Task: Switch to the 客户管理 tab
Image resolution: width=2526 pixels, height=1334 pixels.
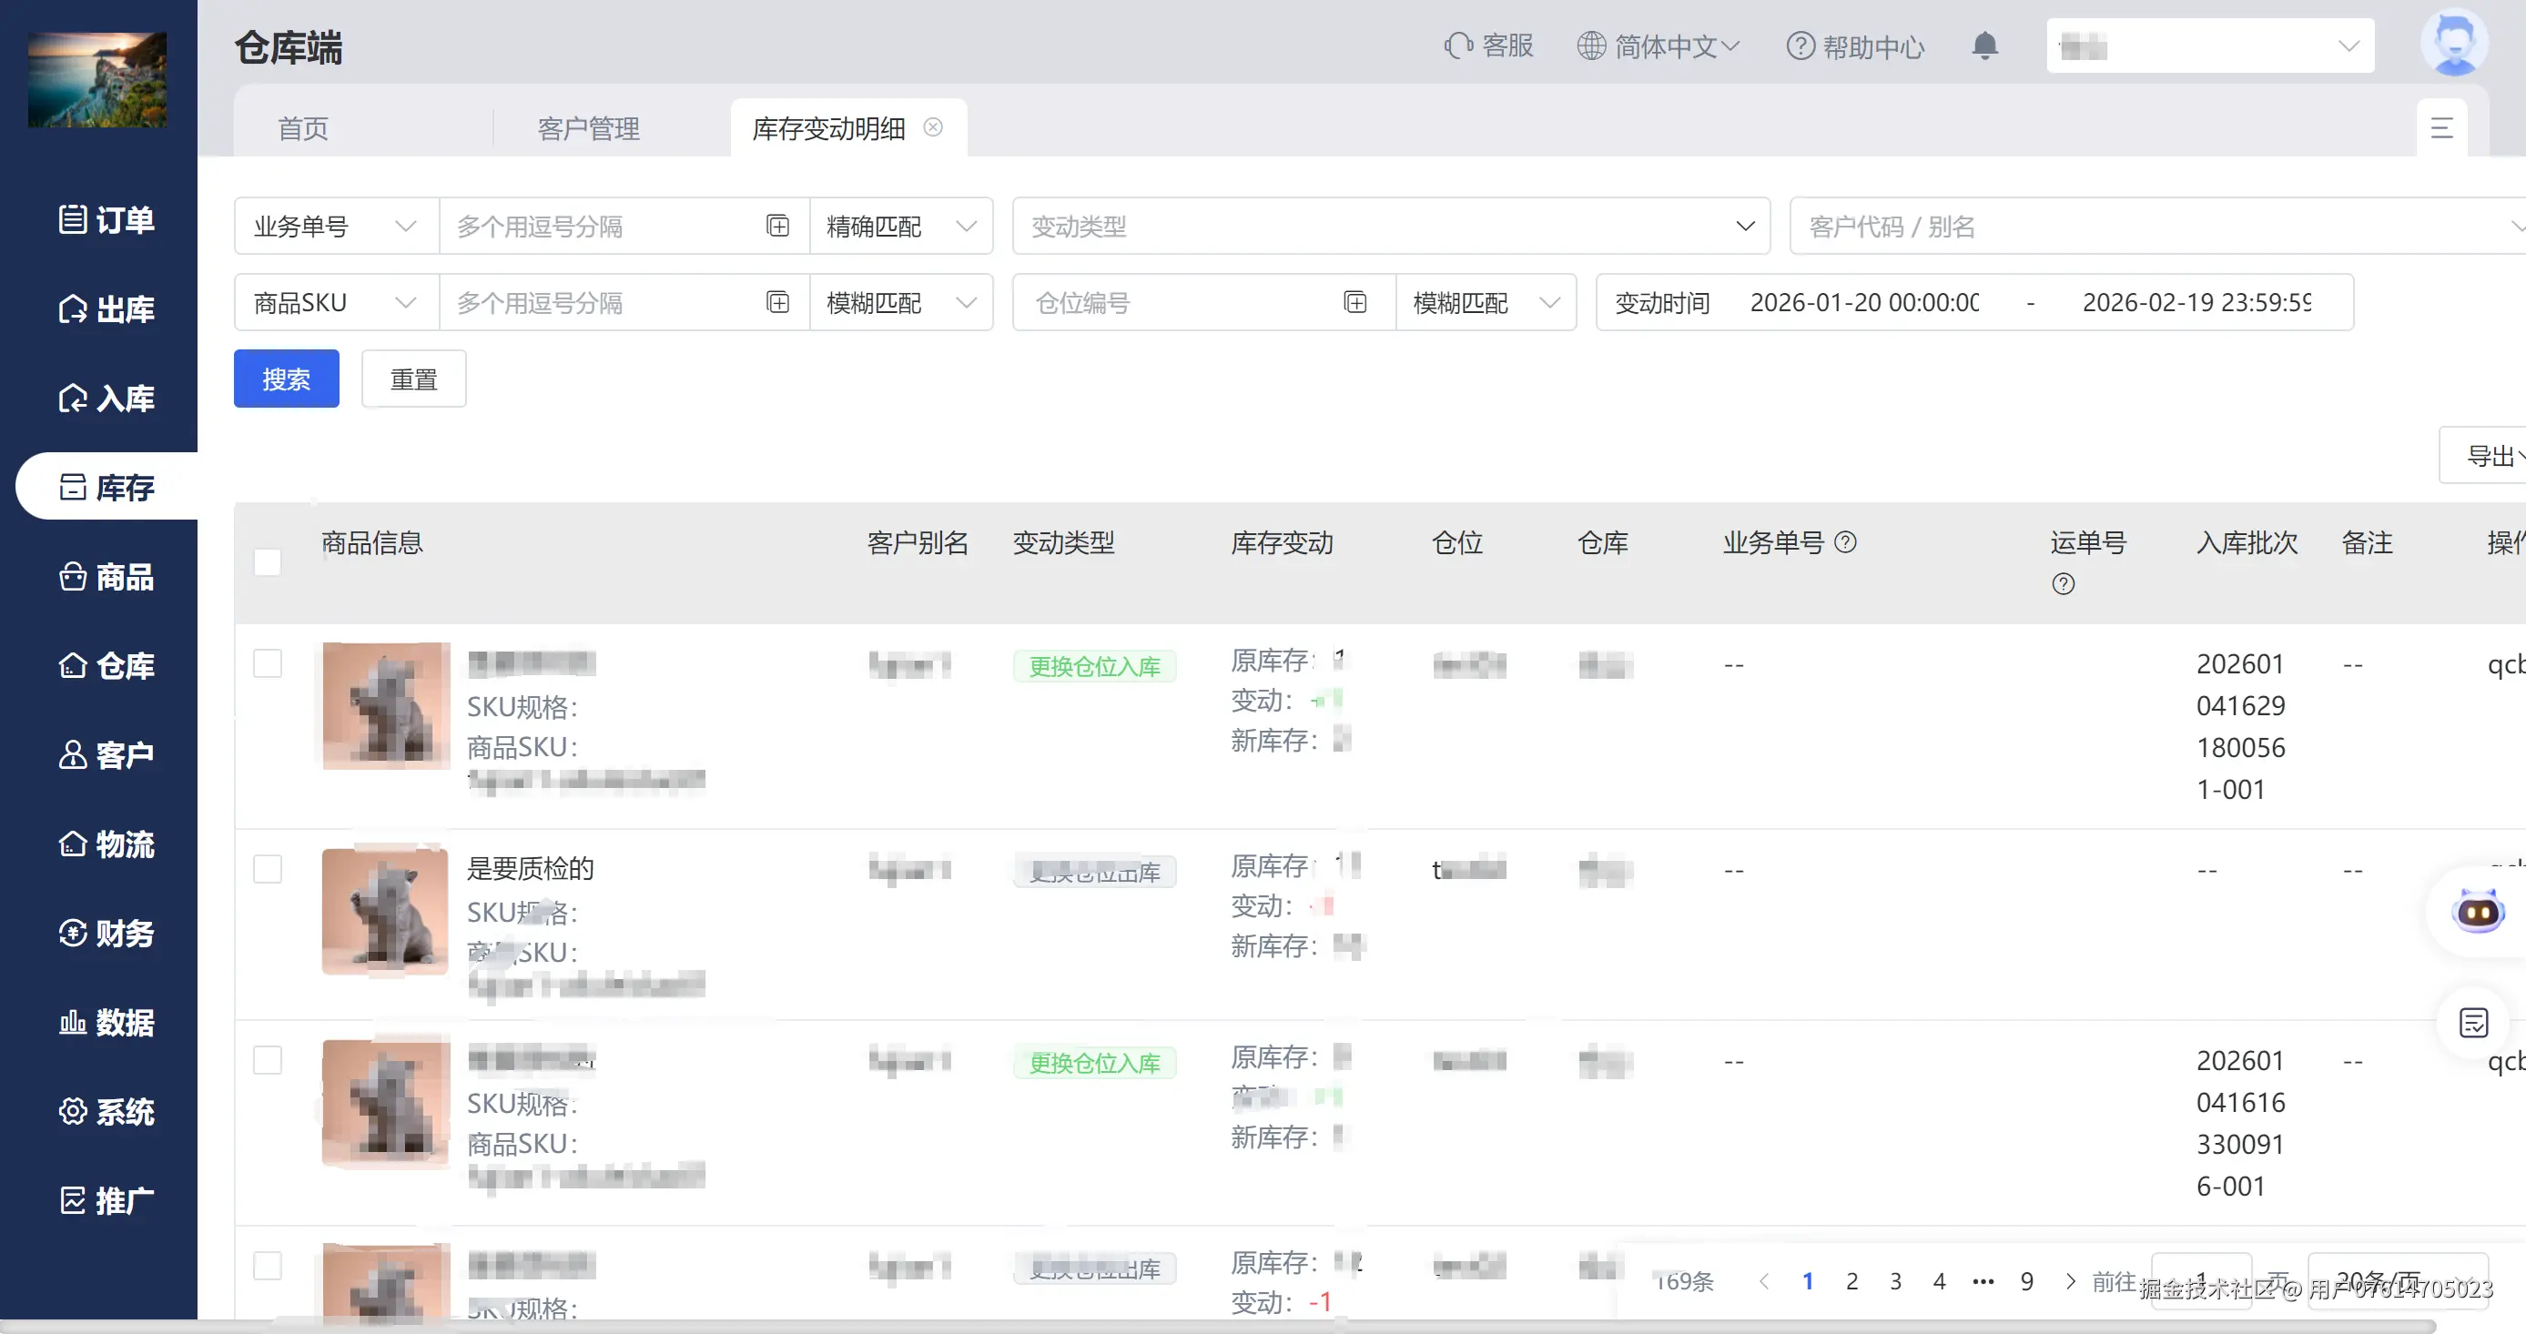Action: pos(588,128)
